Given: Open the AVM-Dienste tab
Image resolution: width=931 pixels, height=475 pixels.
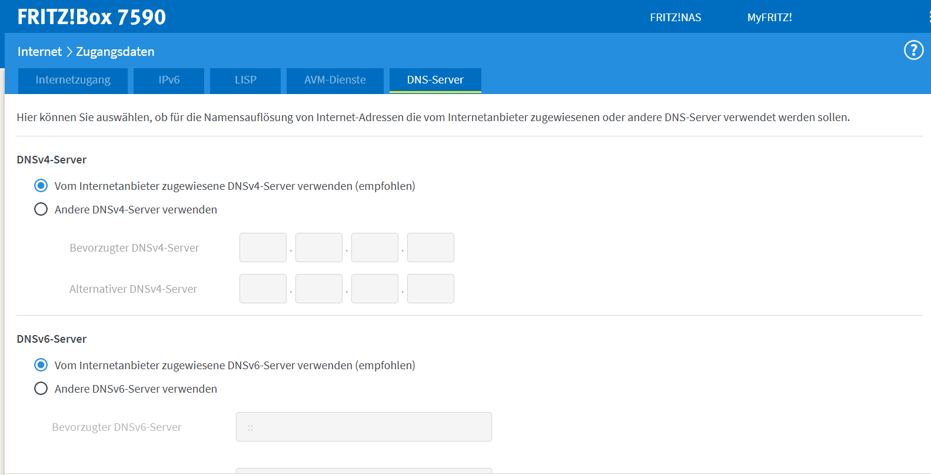Looking at the screenshot, I should click(x=335, y=80).
